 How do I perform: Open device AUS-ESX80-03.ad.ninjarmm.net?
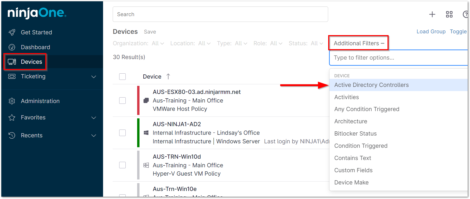(x=197, y=92)
